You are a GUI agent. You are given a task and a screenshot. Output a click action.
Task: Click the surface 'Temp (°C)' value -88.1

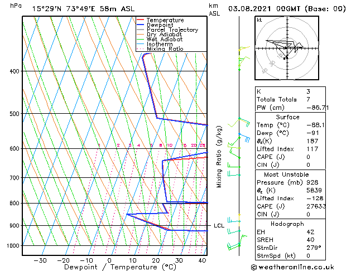point(315,125)
